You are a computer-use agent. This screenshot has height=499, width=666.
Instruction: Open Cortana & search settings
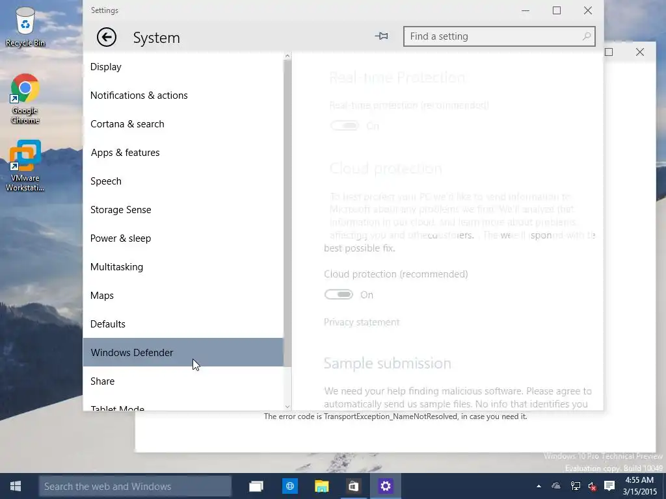coord(183,124)
